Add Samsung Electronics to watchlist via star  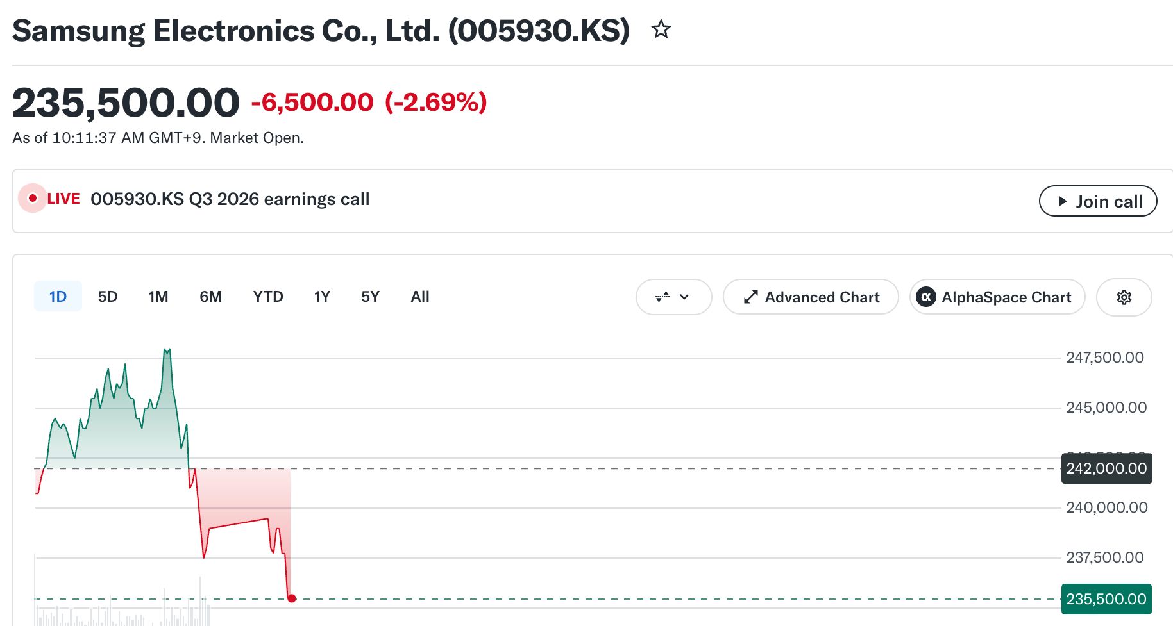coord(661,29)
